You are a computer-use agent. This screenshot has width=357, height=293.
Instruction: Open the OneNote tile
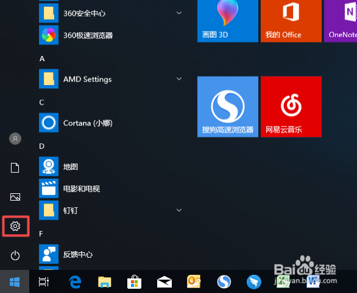coord(341,21)
